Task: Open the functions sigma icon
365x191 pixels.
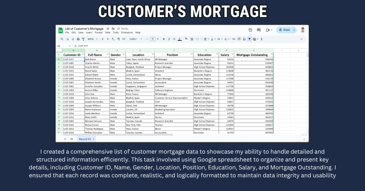Action: click(262, 39)
